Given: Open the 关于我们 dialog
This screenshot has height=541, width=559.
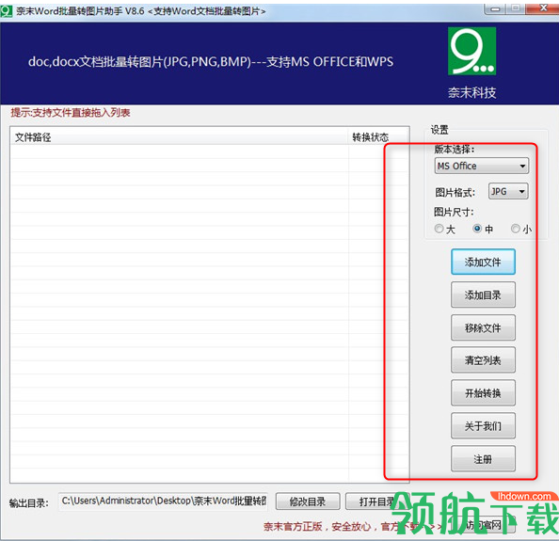Looking at the screenshot, I should click(x=483, y=425).
